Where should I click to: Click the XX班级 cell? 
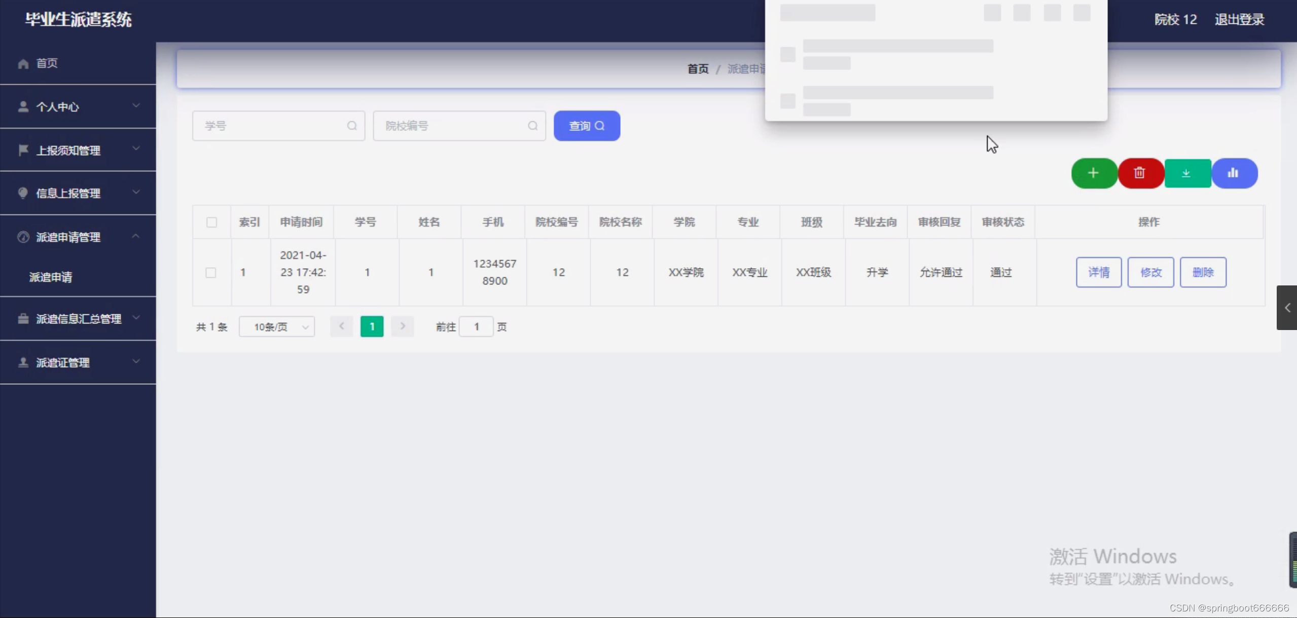[813, 272]
